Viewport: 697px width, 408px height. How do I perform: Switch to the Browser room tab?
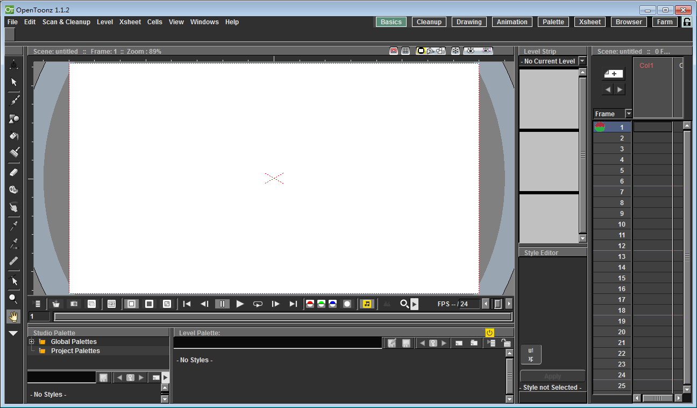pos(629,22)
